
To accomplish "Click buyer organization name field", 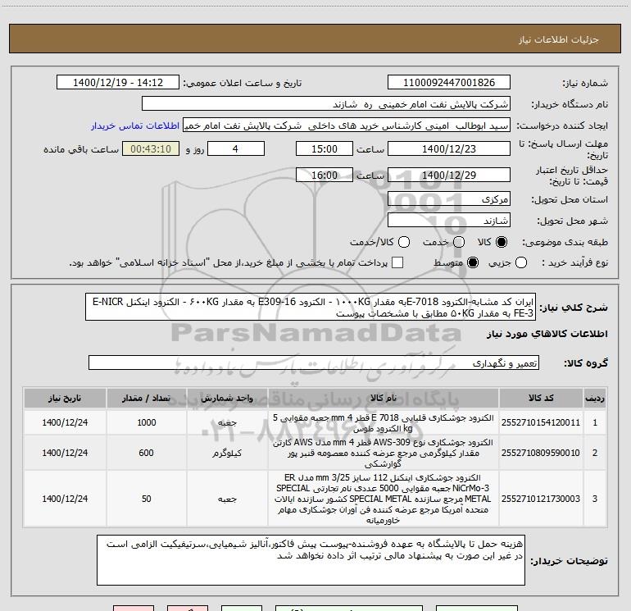I will tap(326, 104).
